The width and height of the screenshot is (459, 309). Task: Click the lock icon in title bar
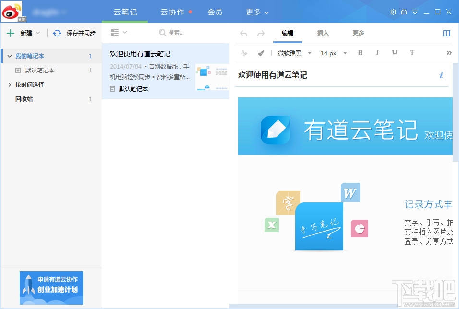pyautogui.click(x=404, y=12)
